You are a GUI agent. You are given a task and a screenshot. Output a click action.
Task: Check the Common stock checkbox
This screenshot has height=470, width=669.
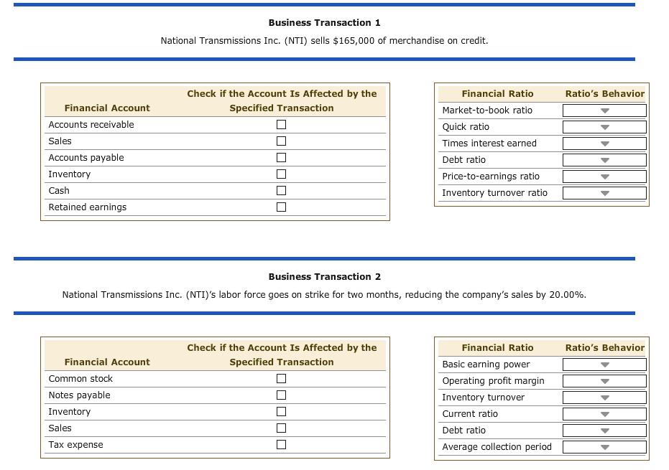pos(282,379)
